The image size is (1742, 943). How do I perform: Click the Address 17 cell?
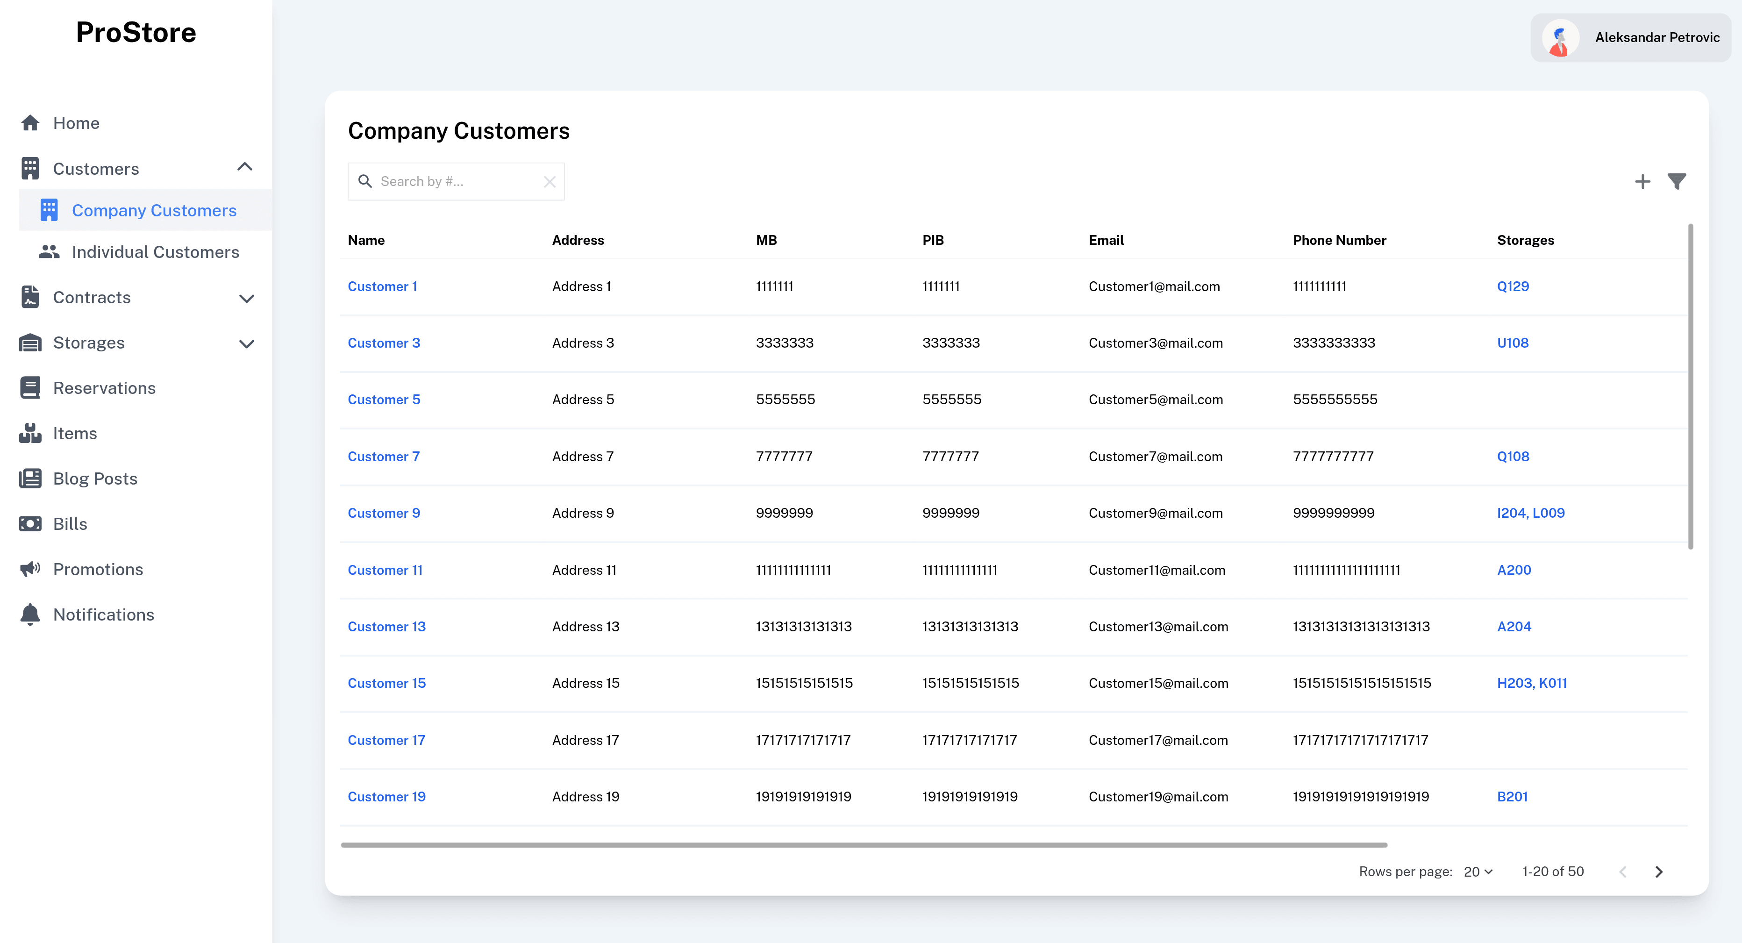coord(585,740)
